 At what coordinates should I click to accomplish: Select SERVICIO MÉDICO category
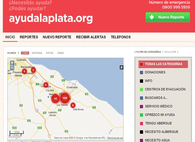coord(156,106)
